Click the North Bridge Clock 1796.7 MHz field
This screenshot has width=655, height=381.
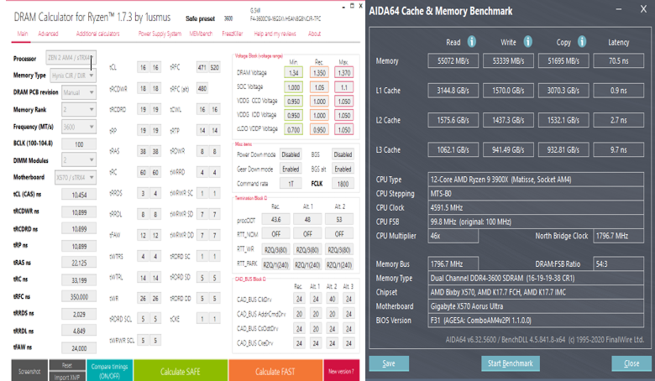(x=619, y=236)
